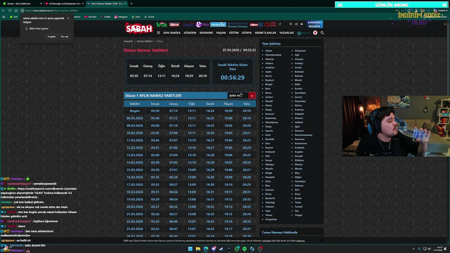The image size is (450, 253).
Task: Click the red Turkish flag circle icon
Action: (315, 33)
